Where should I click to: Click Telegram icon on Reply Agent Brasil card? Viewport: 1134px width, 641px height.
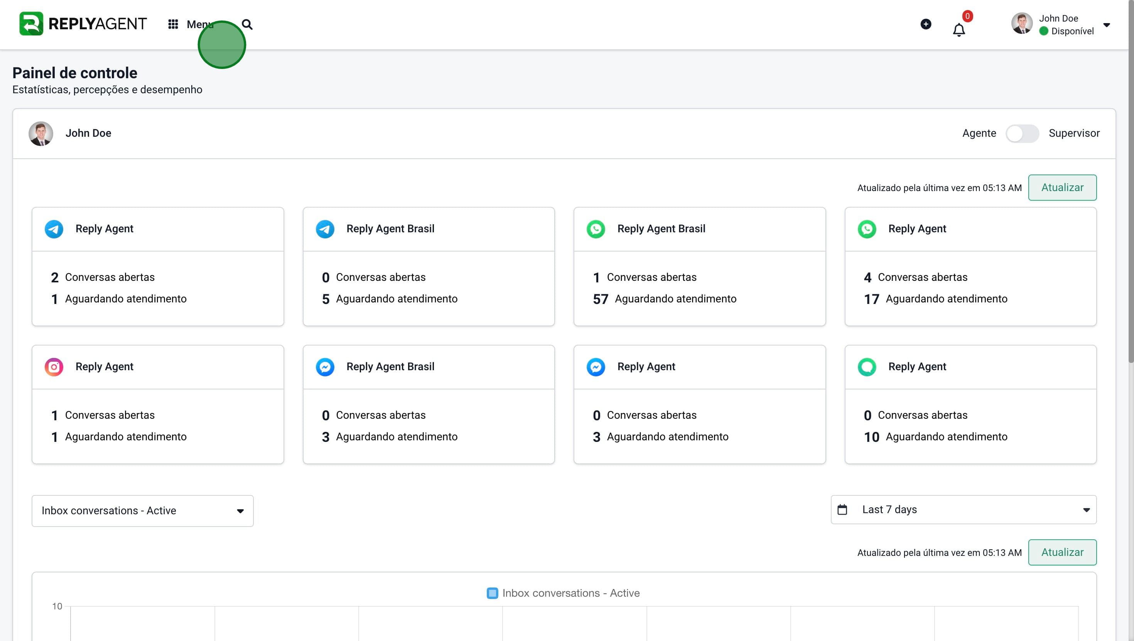325,229
